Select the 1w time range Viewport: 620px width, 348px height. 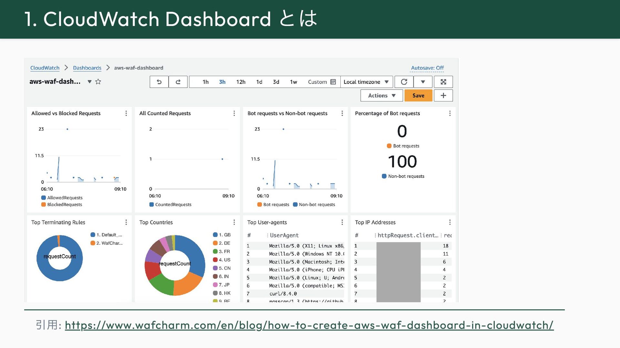[x=294, y=82]
